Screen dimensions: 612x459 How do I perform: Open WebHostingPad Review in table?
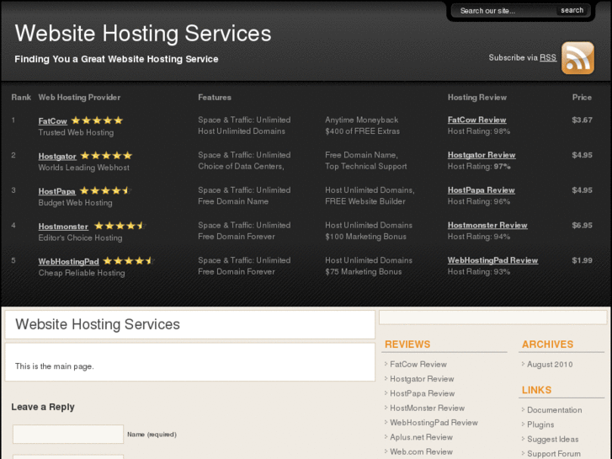tap(493, 260)
